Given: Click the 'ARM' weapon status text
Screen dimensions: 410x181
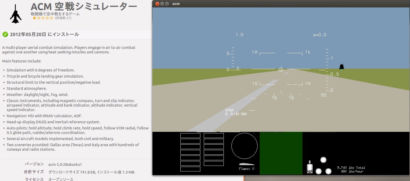Looking at the screenshot, I should [229, 110].
